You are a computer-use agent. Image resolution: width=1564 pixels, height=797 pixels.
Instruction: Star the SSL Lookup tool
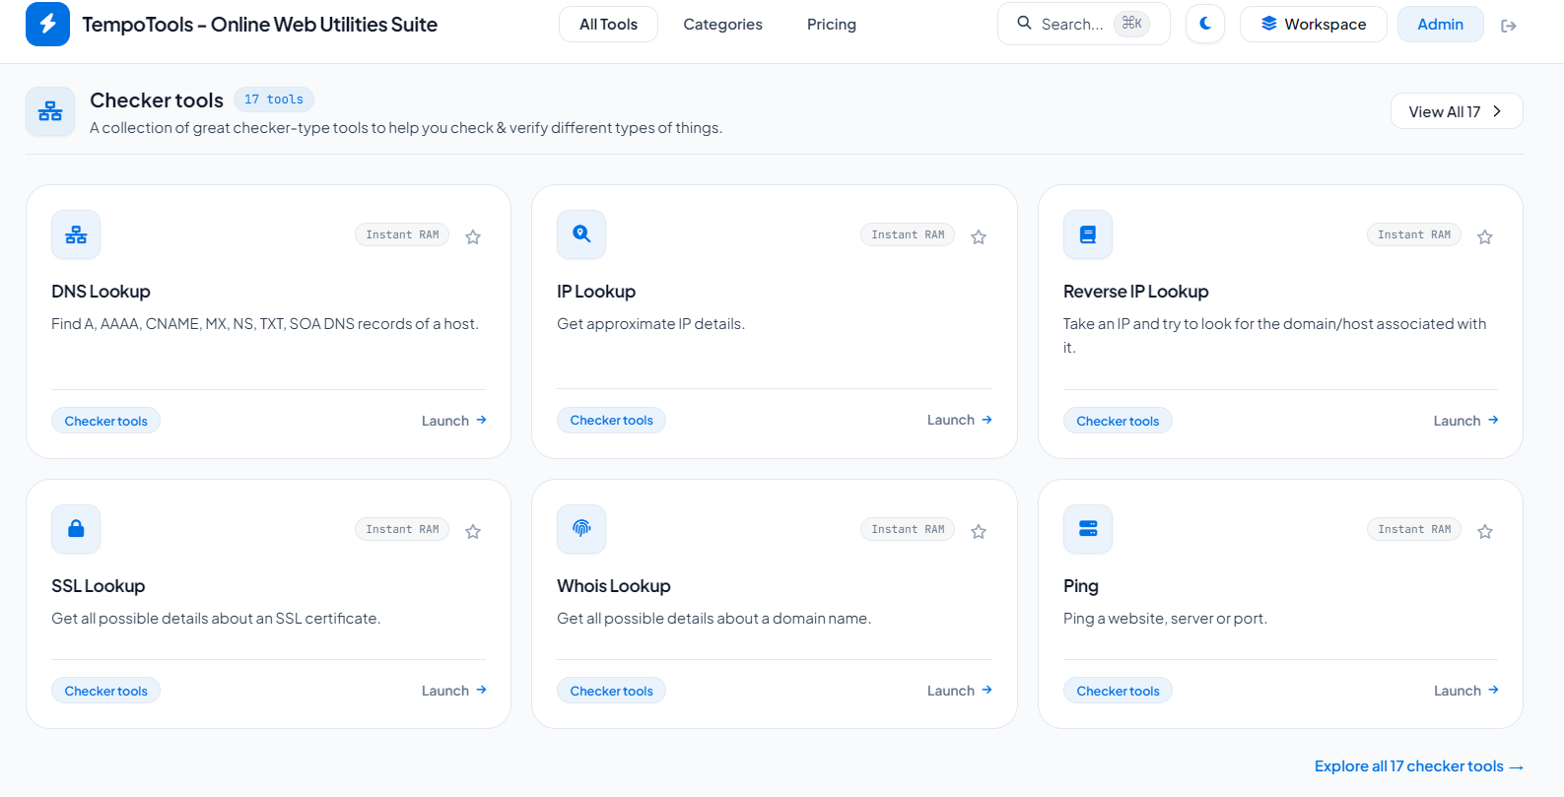[473, 531]
